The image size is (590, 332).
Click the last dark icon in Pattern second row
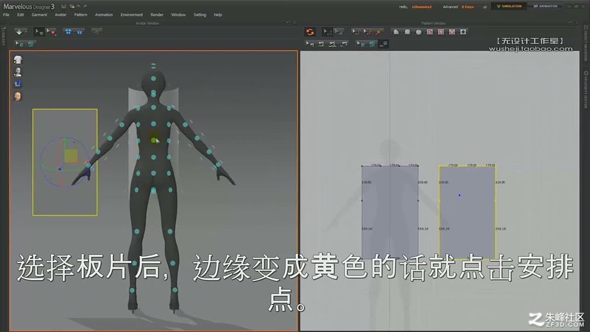pyautogui.click(x=383, y=44)
